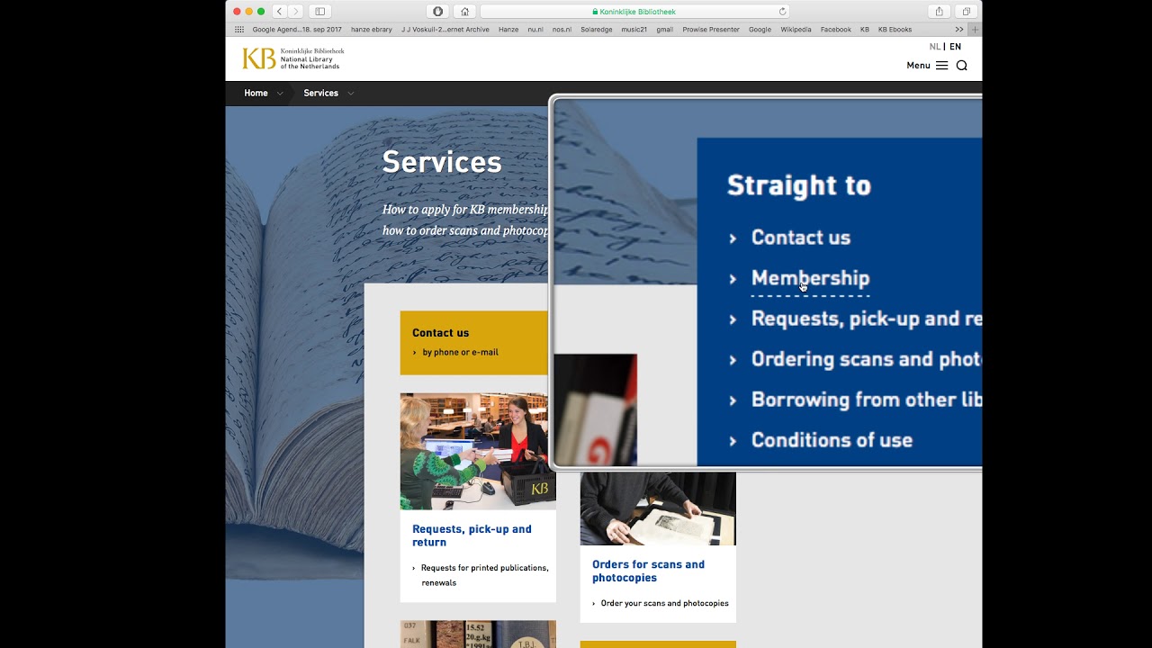The image size is (1152, 648).
Task: Open the gmail bookmark
Action: tap(664, 30)
